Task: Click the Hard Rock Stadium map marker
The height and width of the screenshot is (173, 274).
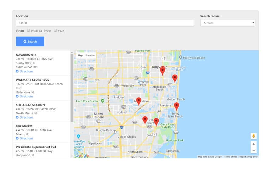Action: pos(103,101)
